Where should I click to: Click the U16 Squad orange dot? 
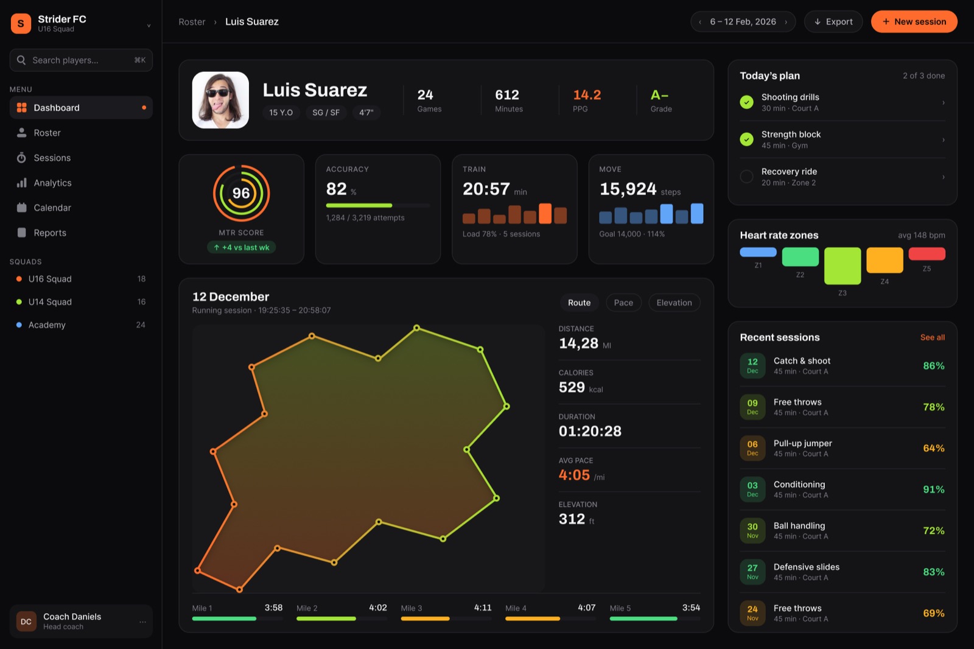(19, 279)
